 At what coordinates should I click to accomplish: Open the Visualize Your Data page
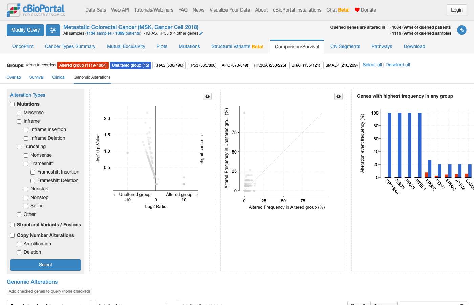point(230,10)
